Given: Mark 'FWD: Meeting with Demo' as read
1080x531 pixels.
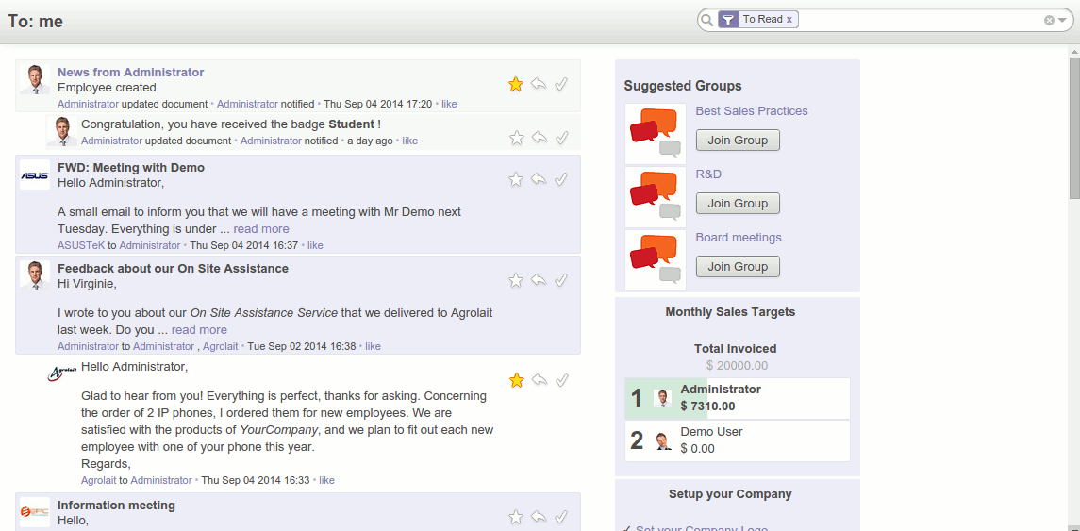Looking at the screenshot, I should 561,179.
